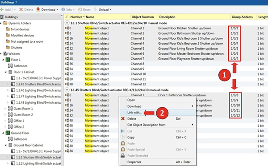This screenshot has height=166, width=268.
Task: Click the Floor 1 Cabinet icon
Action: tap(10, 72)
